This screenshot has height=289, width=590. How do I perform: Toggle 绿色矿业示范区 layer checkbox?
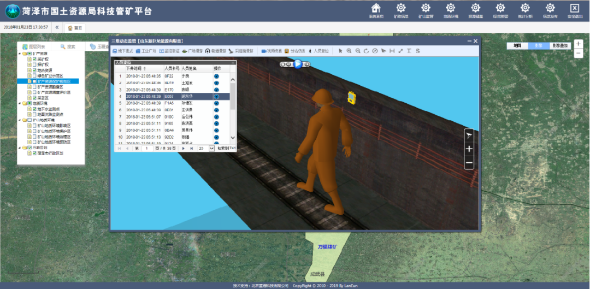(x=34, y=75)
